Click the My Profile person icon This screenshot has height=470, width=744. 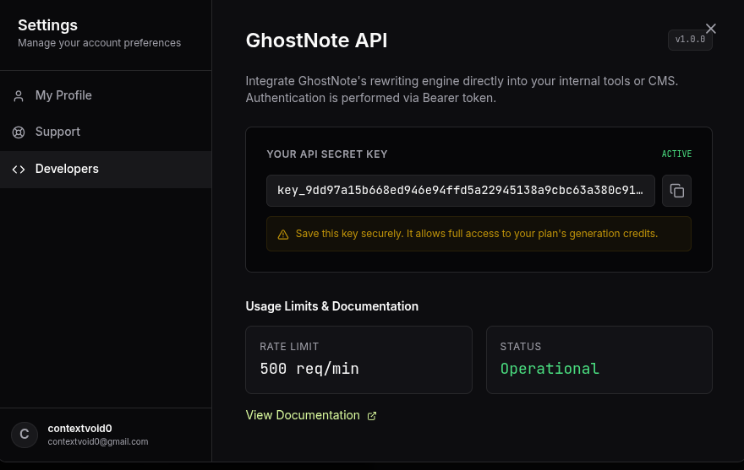pyautogui.click(x=19, y=96)
